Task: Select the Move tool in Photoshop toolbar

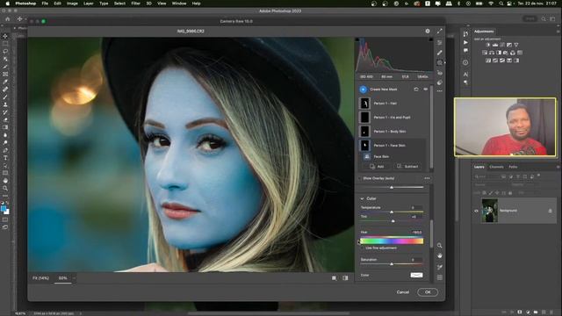Action: click(x=5, y=36)
